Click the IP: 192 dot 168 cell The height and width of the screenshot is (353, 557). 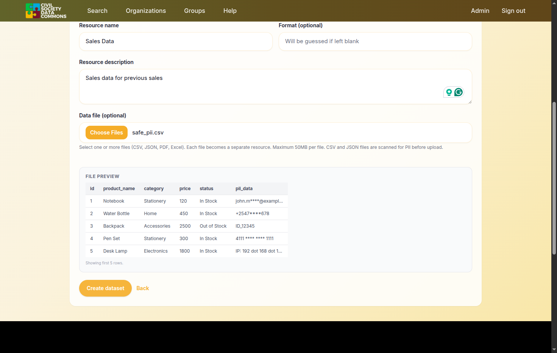tap(259, 251)
